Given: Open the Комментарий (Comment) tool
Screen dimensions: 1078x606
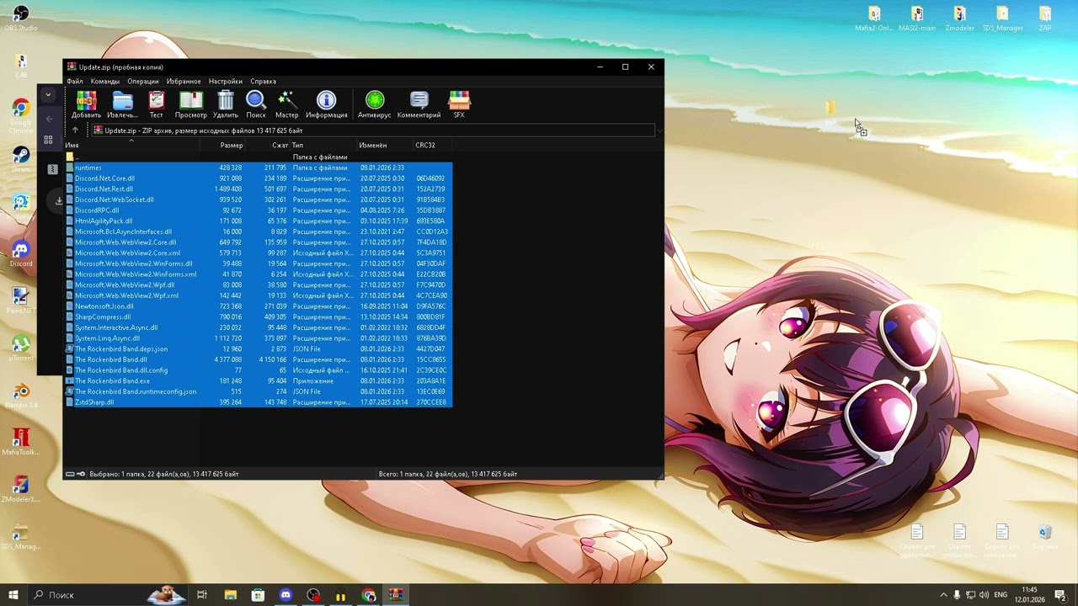Looking at the screenshot, I should [x=419, y=104].
